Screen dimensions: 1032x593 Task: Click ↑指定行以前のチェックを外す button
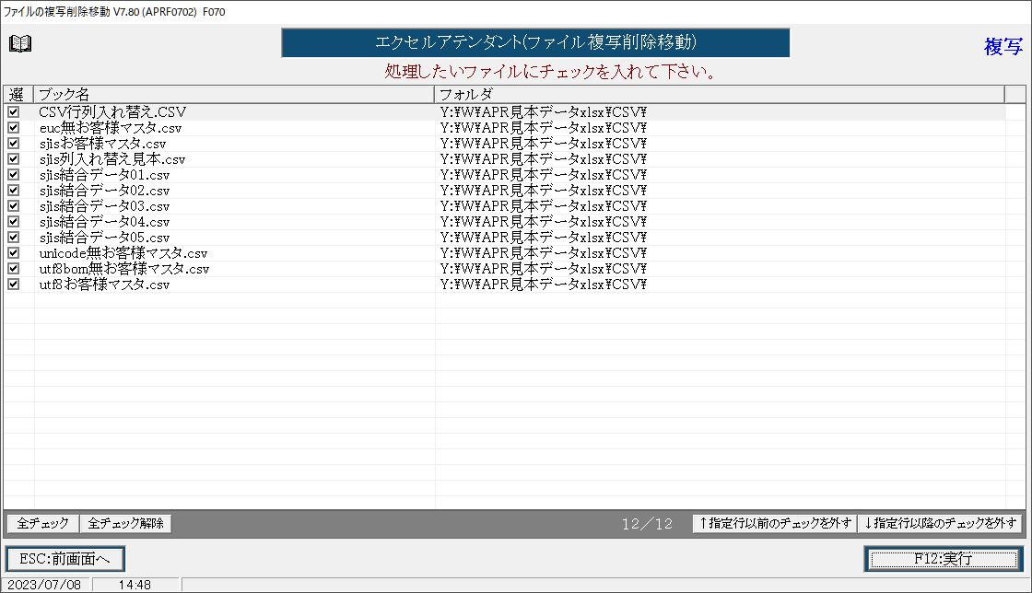tap(775, 523)
